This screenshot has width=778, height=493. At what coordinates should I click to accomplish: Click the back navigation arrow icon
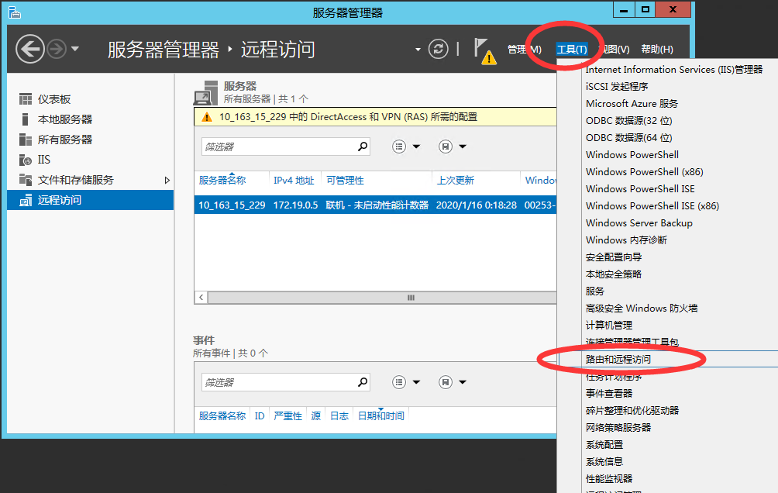[x=29, y=50]
